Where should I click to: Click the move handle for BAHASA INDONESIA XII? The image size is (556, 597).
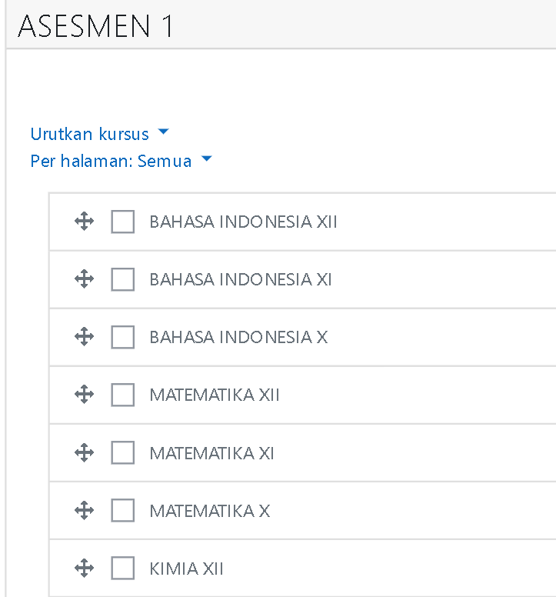[x=84, y=222]
